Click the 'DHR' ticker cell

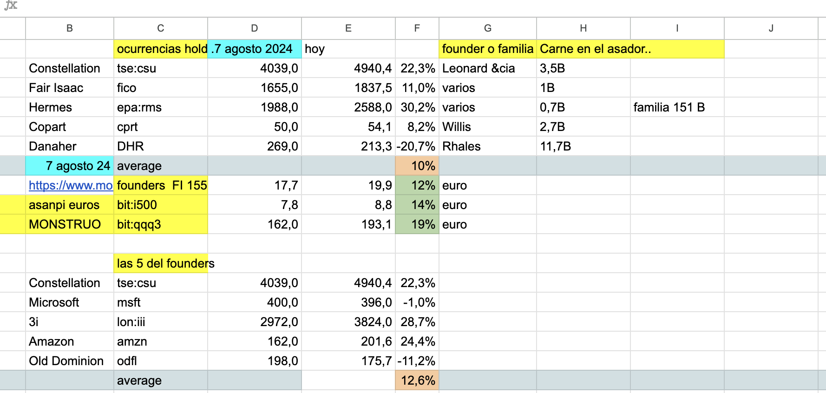pyautogui.click(x=161, y=146)
